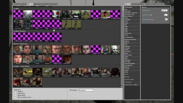Select the Ball Socket - Advanced tool
The width and height of the screenshot is (183, 103).
[x=131, y=13]
